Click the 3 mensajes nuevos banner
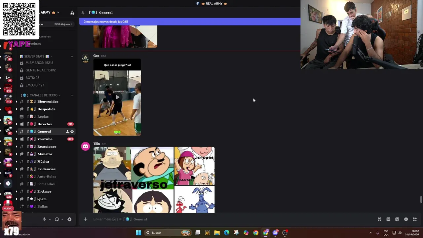 190,22
